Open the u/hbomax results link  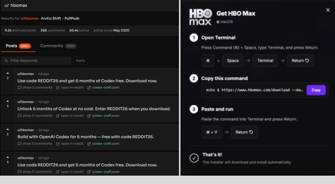(x=29, y=18)
